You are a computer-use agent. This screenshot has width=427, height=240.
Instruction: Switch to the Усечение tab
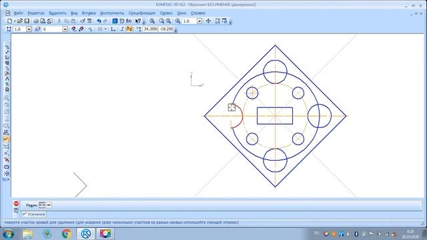point(34,215)
